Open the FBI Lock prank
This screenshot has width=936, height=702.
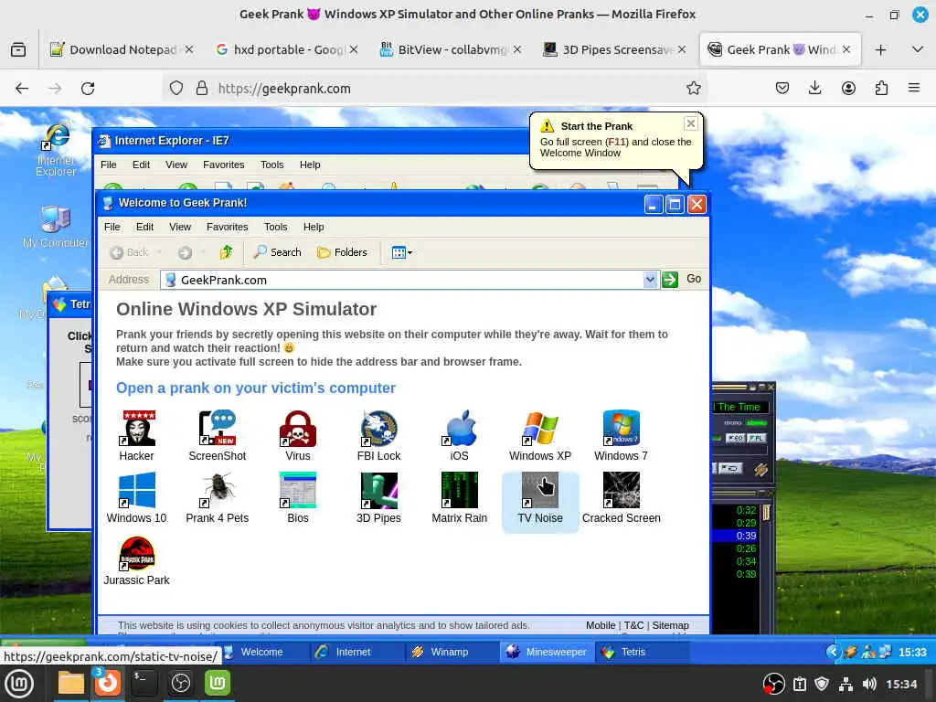[378, 436]
